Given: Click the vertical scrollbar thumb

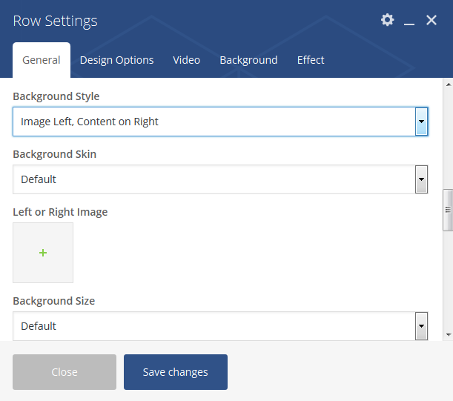Looking at the screenshot, I should 448,211.
